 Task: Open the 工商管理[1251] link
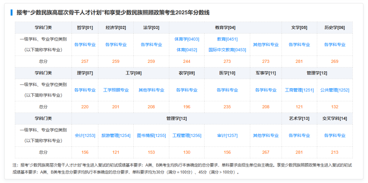point(299,90)
